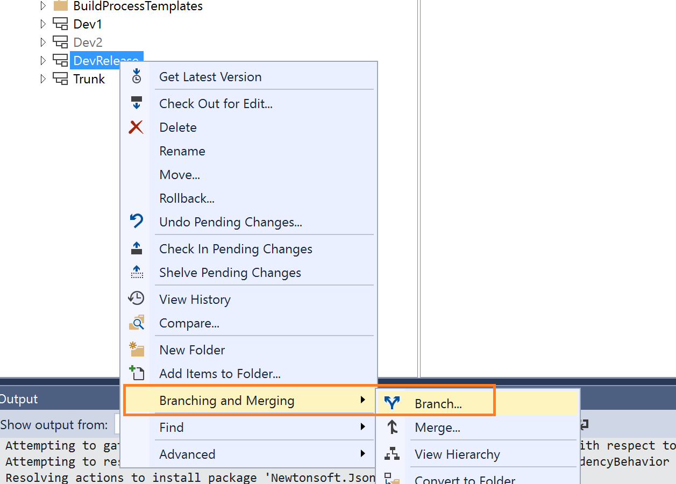Click the Undo Pending Changes arrow icon

pos(137,221)
